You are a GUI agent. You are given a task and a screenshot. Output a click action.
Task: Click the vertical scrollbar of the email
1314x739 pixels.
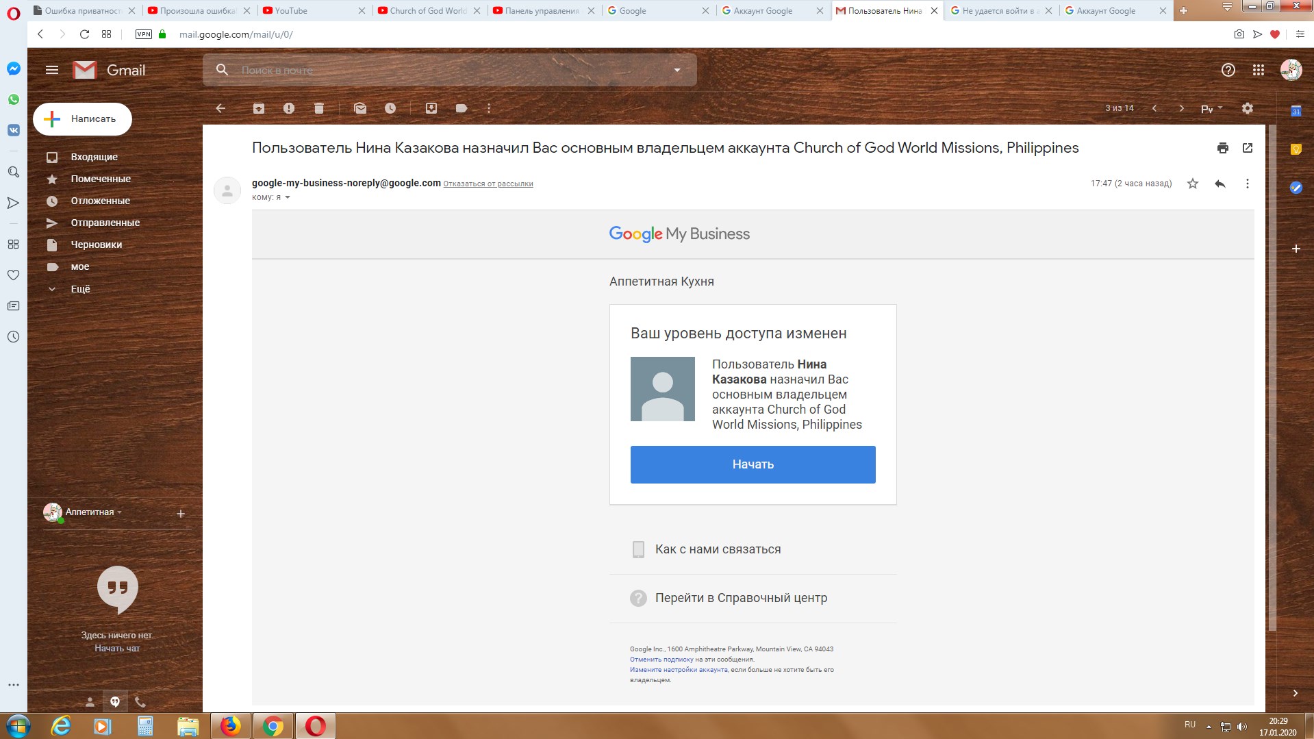[x=1272, y=377]
